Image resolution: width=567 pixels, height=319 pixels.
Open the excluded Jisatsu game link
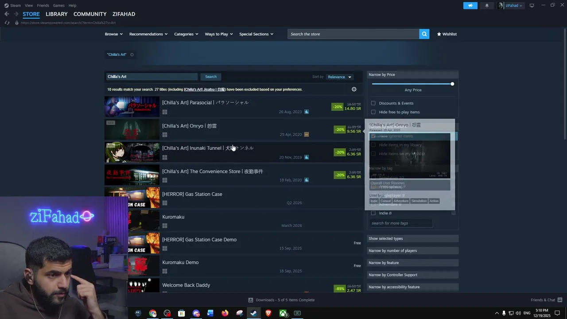click(205, 89)
